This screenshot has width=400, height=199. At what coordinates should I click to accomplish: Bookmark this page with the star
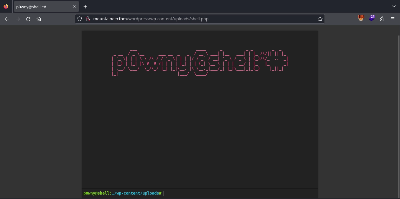pyautogui.click(x=320, y=19)
